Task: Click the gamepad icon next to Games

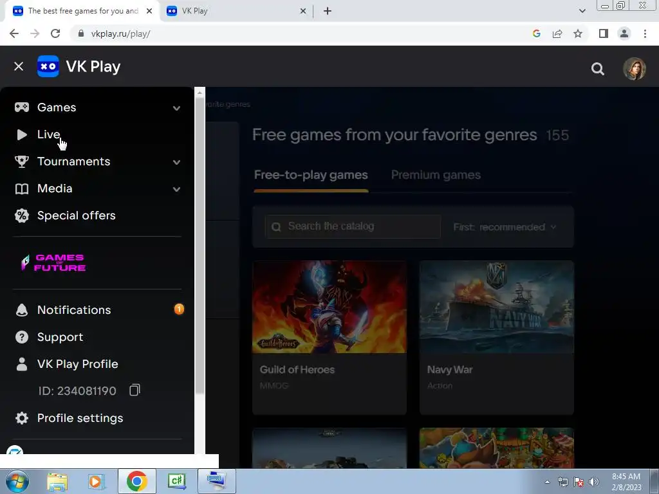Action: 22,107
